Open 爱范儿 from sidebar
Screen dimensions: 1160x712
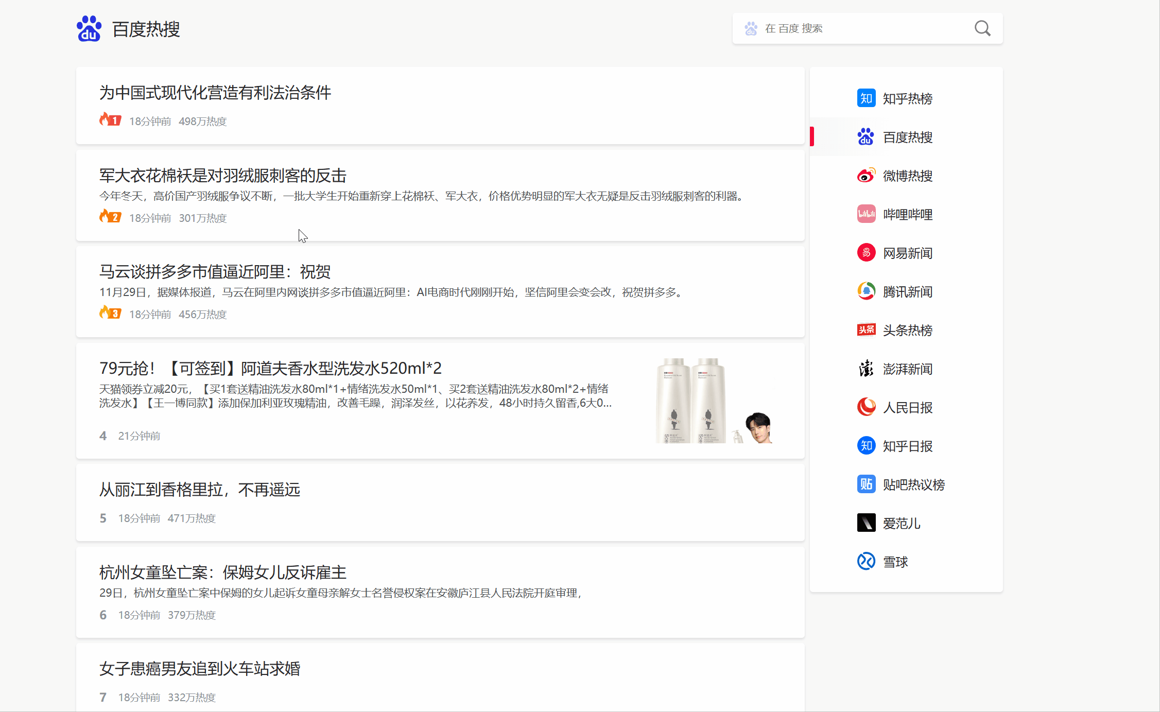(906, 523)
